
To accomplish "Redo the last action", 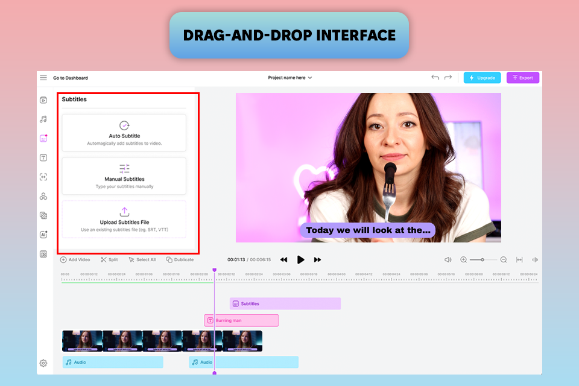I will [x=448, y=78].
